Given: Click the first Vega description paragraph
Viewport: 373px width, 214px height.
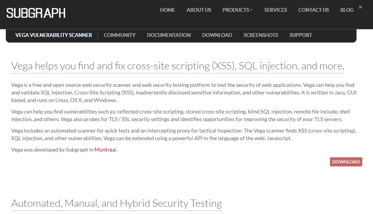Looking at the screenshot, I should point(184,93).
